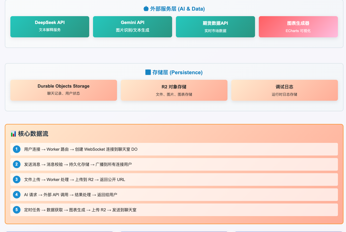Click the step 1 number badge
This screenshot has width=346, height=232.
tap(17, 149)
